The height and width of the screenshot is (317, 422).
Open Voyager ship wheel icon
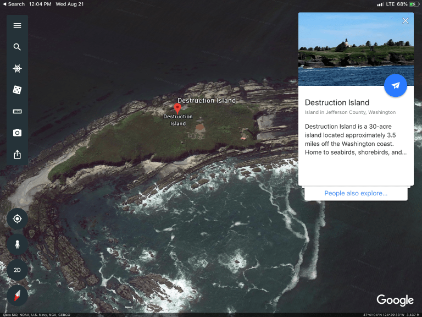[17, 69]
